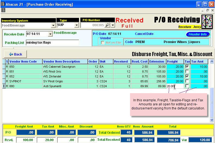Viewport: 215px width, 143px height.
Task: Select the WS Cabernet Sauvignon description cell
Action: coord(65,67)
